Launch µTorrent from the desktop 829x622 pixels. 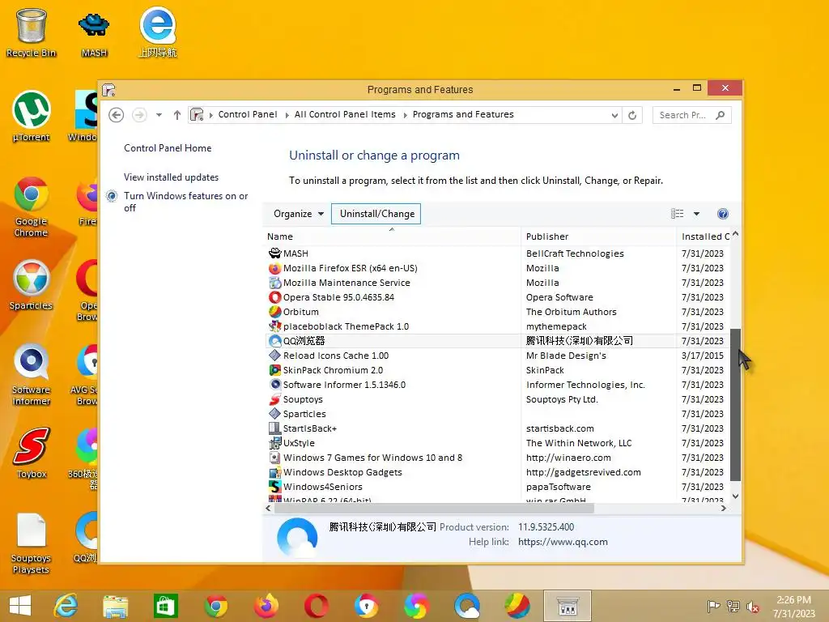point(32,117)
